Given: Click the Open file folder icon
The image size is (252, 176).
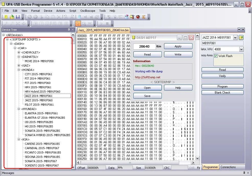Looking at the screenshot, I should (12, 17).
